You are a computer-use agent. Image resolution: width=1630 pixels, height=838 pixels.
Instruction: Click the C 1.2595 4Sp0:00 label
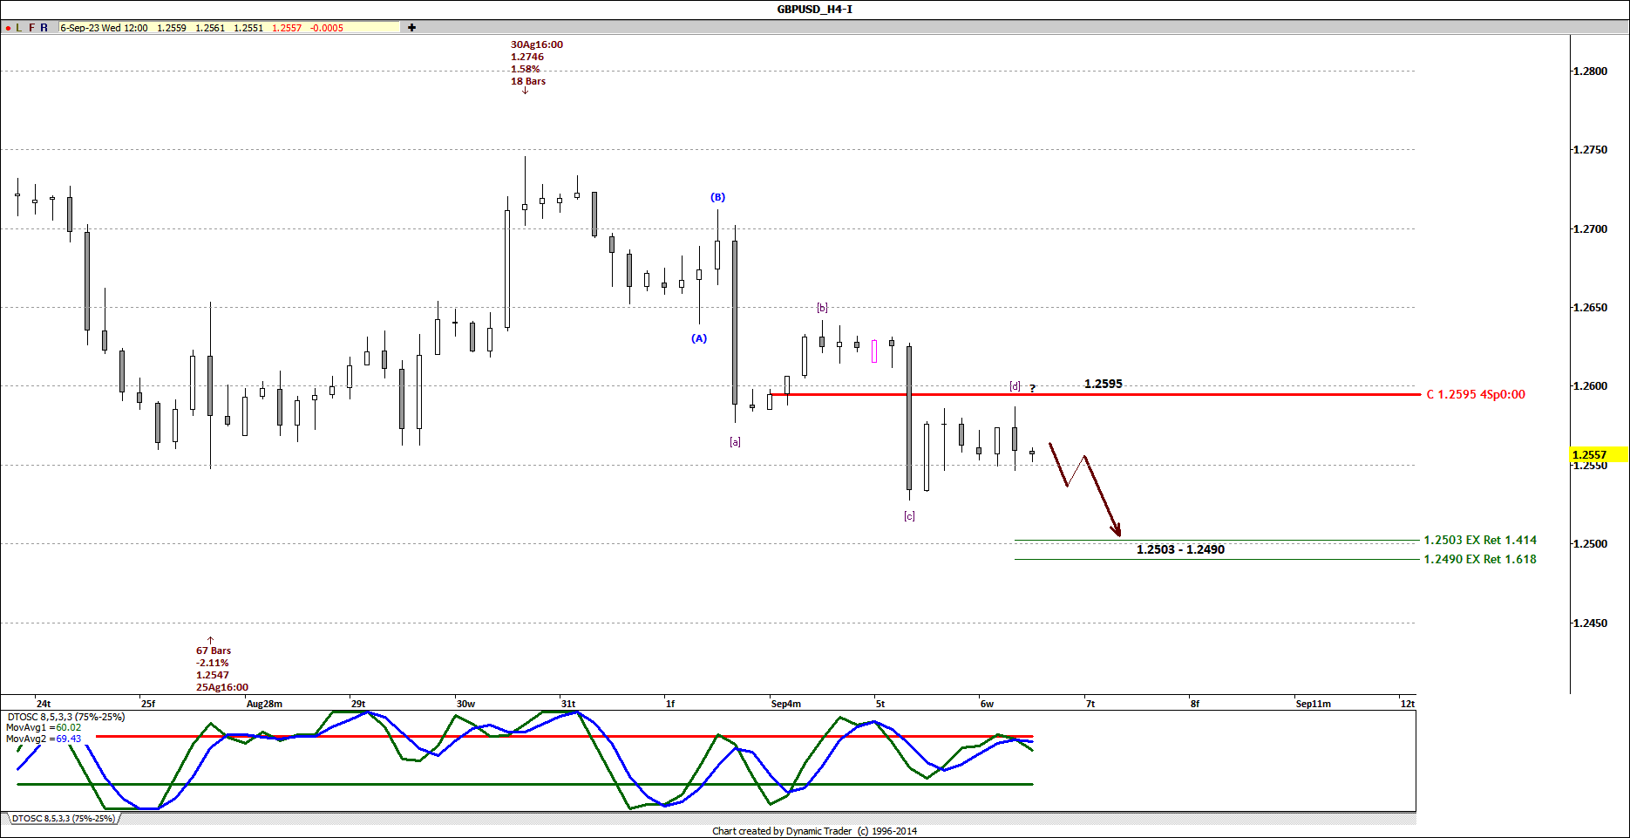pos(1476,394)
